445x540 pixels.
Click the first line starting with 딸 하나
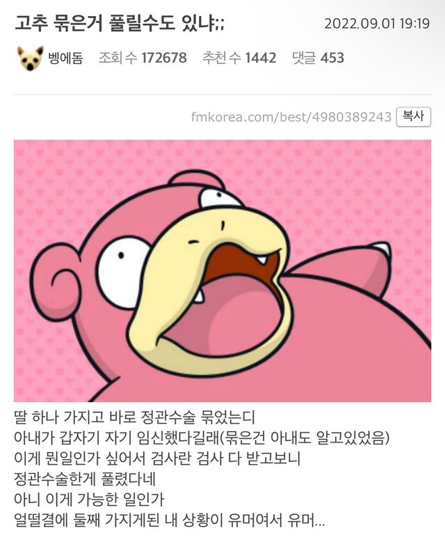click(x=135, y=417)
